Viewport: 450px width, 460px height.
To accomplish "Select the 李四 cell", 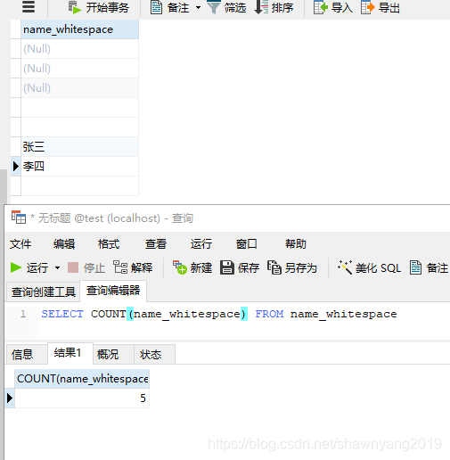I will coord(79,167).
